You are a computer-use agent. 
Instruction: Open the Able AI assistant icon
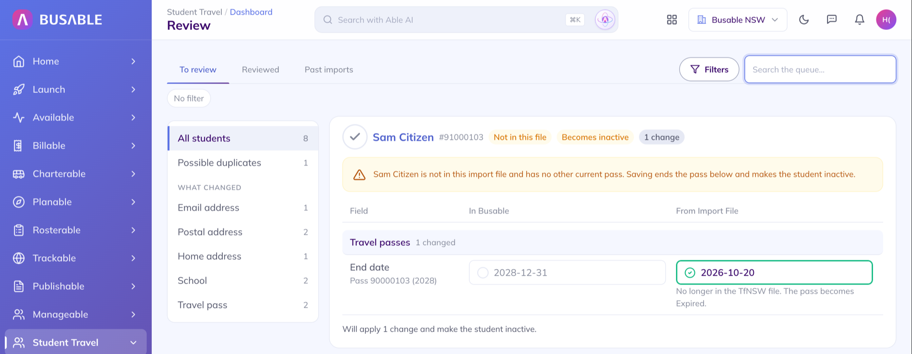605,20
